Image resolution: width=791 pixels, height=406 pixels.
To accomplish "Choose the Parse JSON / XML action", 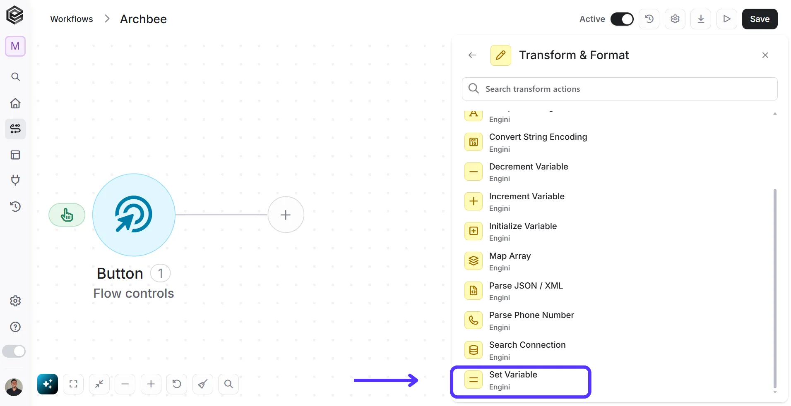I will coord(617,291).
